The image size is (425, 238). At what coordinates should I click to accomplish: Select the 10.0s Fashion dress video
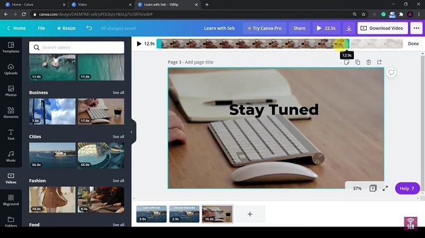coord(52,200)
